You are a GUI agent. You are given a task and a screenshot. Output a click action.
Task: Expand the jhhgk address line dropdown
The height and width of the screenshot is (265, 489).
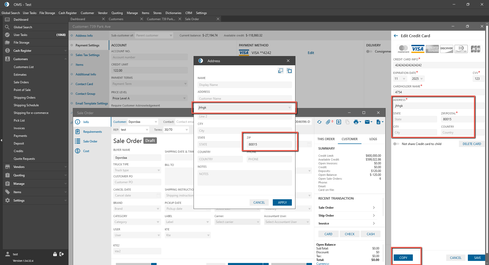(x=289, y=108)
